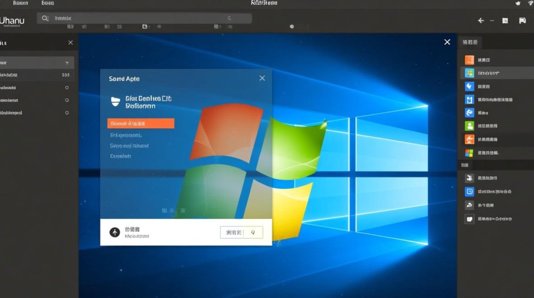Open the blue rounded-square chat icon in the lower sidebar
The width and height of the screenshot is (534, 298).
[469, 192]
